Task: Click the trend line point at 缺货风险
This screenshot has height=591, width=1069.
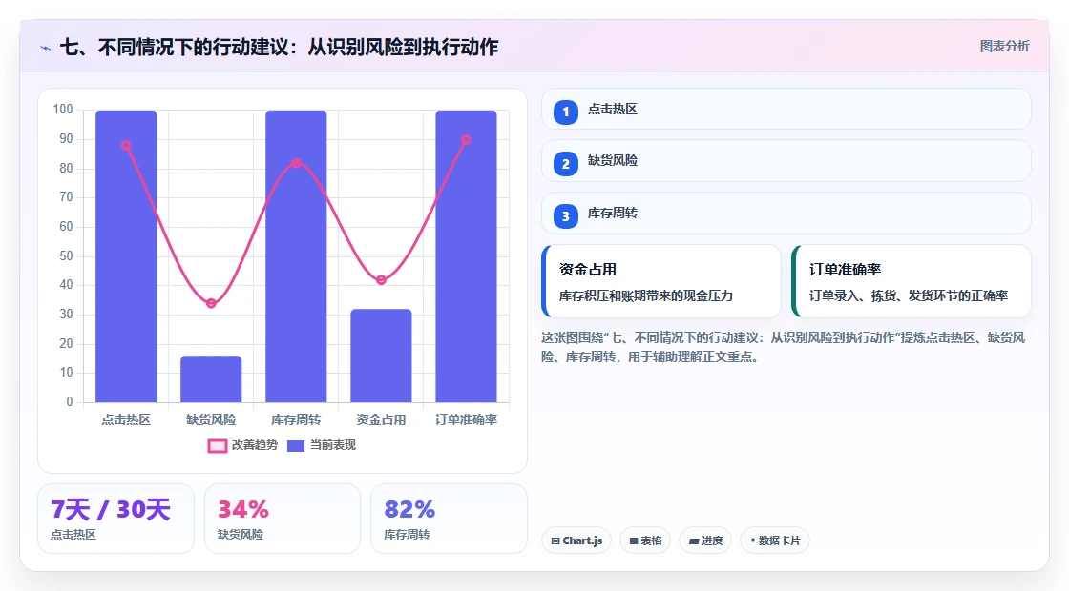Action: point(211,303)
